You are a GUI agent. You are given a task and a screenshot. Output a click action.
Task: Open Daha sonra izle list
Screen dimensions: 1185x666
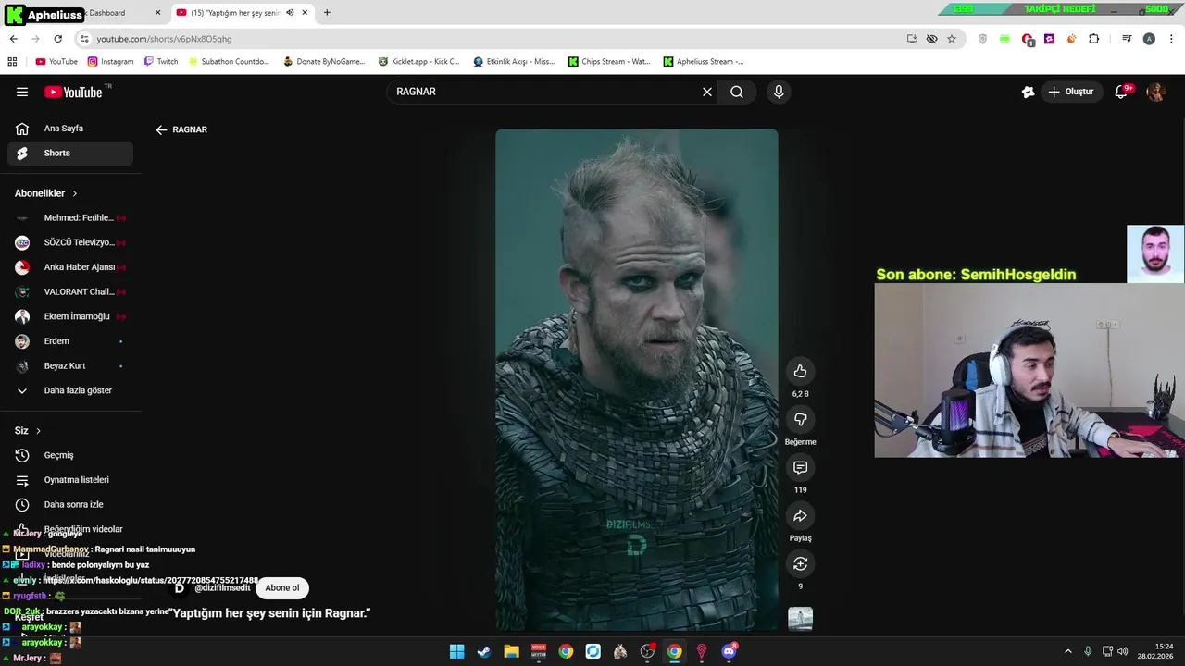tap(70, 504)
